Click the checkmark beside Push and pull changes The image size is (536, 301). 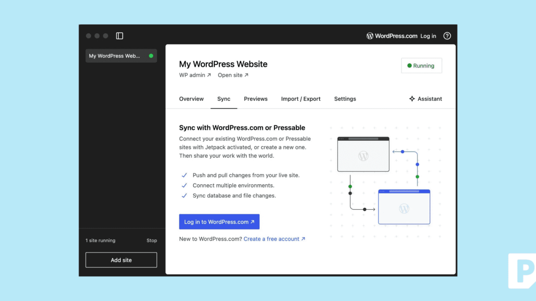pos(184,175)
